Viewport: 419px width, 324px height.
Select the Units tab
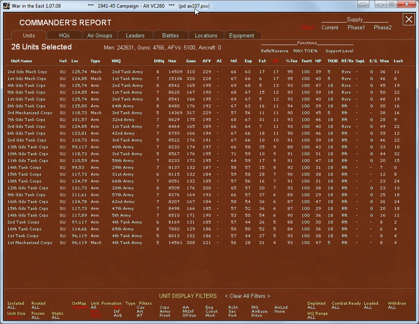point(29,35)
